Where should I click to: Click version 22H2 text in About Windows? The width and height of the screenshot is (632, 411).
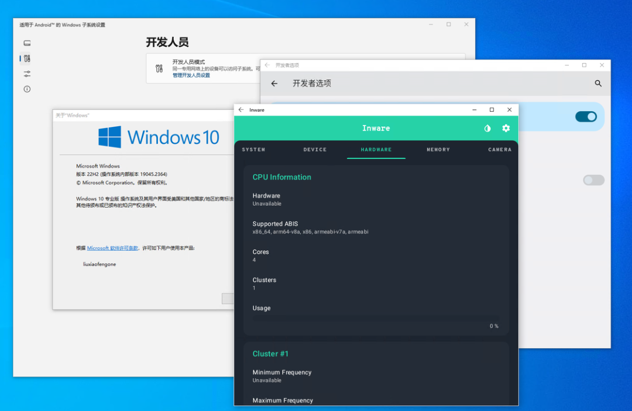coord(122,174)
